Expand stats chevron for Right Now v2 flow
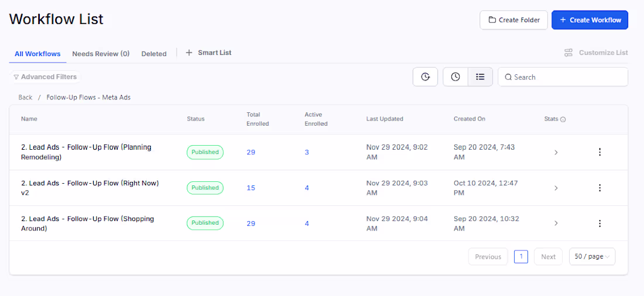 (x=556, y=188)
